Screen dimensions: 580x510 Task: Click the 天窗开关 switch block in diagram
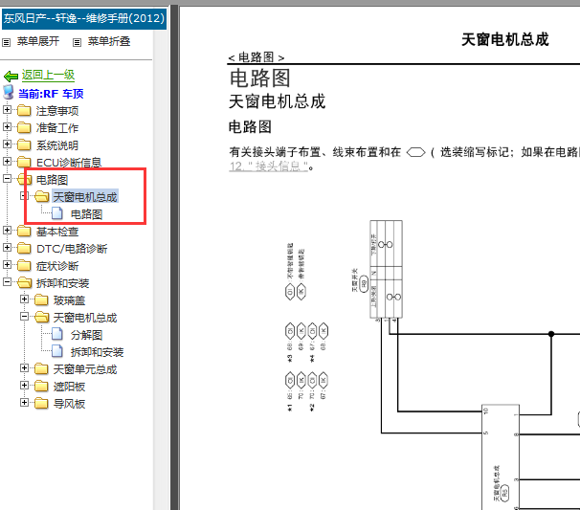[386, 269]
